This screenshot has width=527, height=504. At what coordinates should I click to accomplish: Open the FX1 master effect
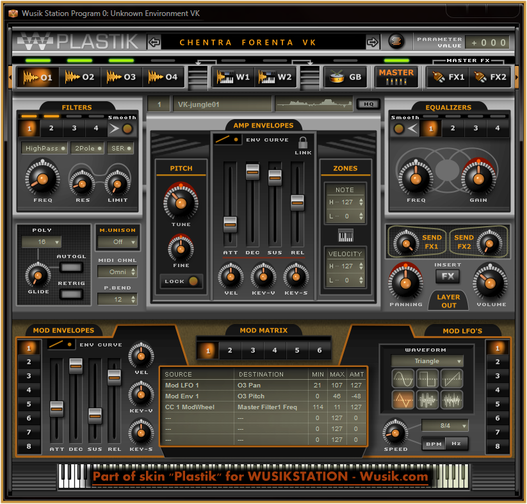click(447, 77)
